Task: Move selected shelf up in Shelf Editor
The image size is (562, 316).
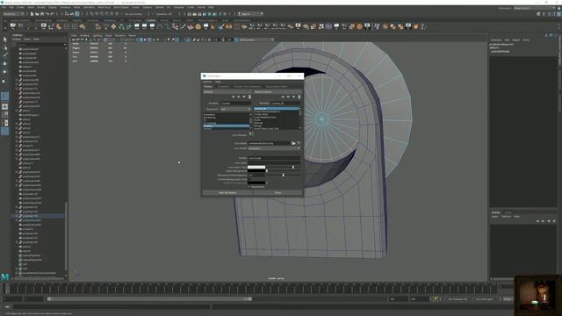Action: pos(234,97)
